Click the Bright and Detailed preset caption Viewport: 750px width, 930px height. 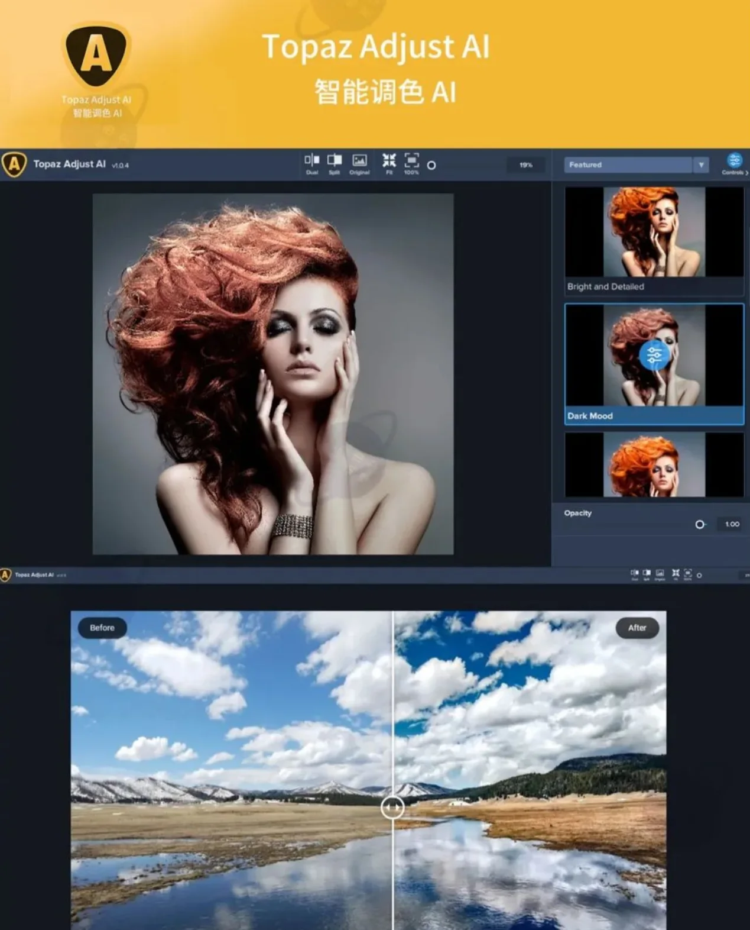[606, 286]
